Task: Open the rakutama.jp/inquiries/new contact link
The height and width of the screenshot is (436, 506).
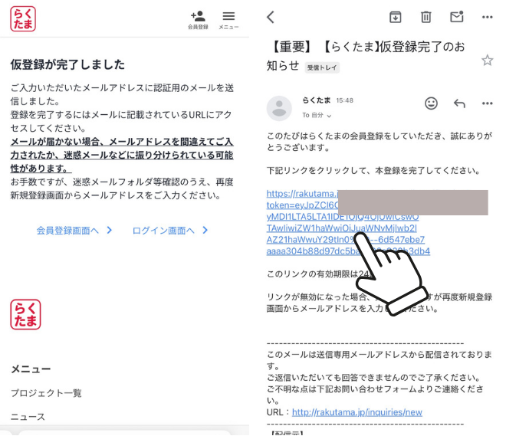Action: coord(356,411)
